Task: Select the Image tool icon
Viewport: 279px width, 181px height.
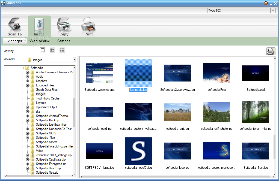Action: tap(39, 26)
